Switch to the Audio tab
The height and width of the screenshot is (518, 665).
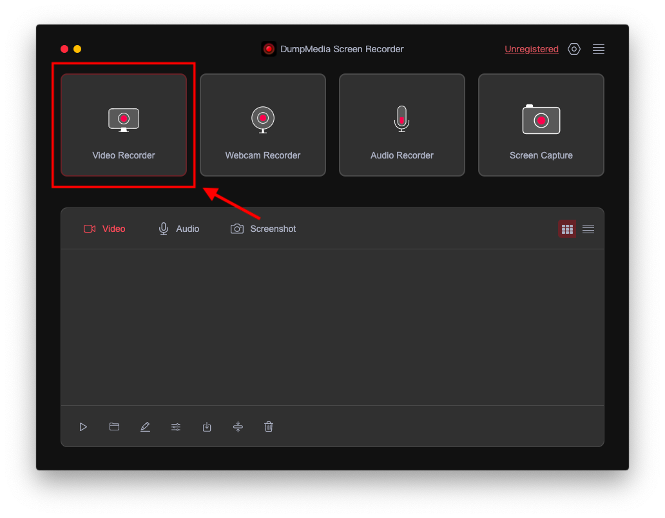pyautogui.click(x=178, y=229)
